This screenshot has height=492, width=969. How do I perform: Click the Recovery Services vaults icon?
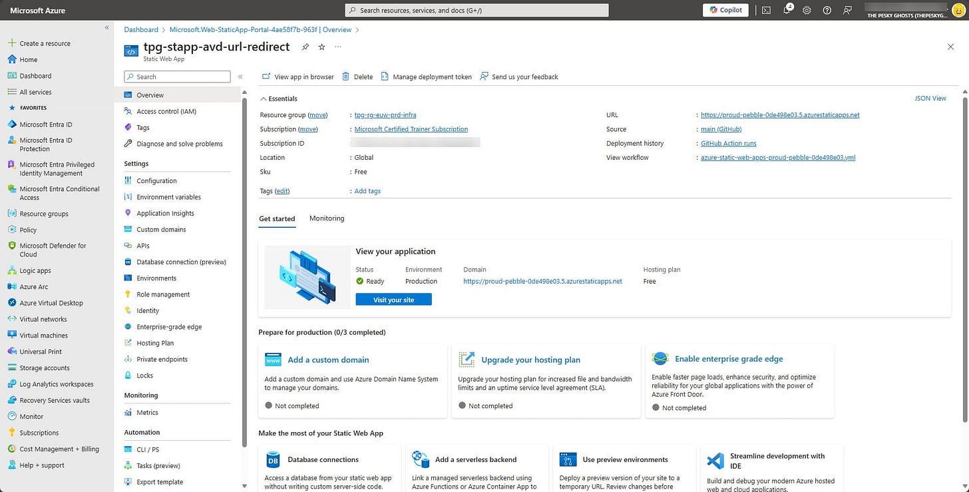coord(11,400)
